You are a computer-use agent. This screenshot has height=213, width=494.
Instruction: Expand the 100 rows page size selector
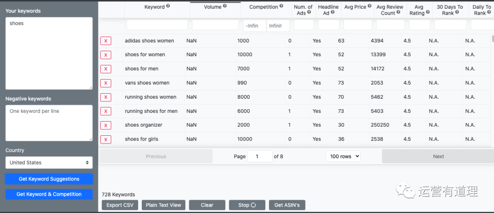[343, 156]
